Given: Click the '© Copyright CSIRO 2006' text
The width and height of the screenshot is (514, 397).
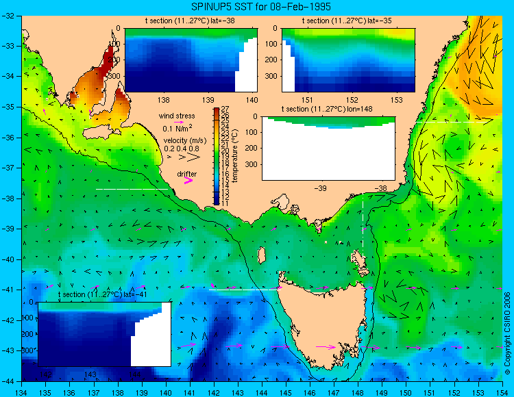Looking at the screenshot, I should 507,333.
